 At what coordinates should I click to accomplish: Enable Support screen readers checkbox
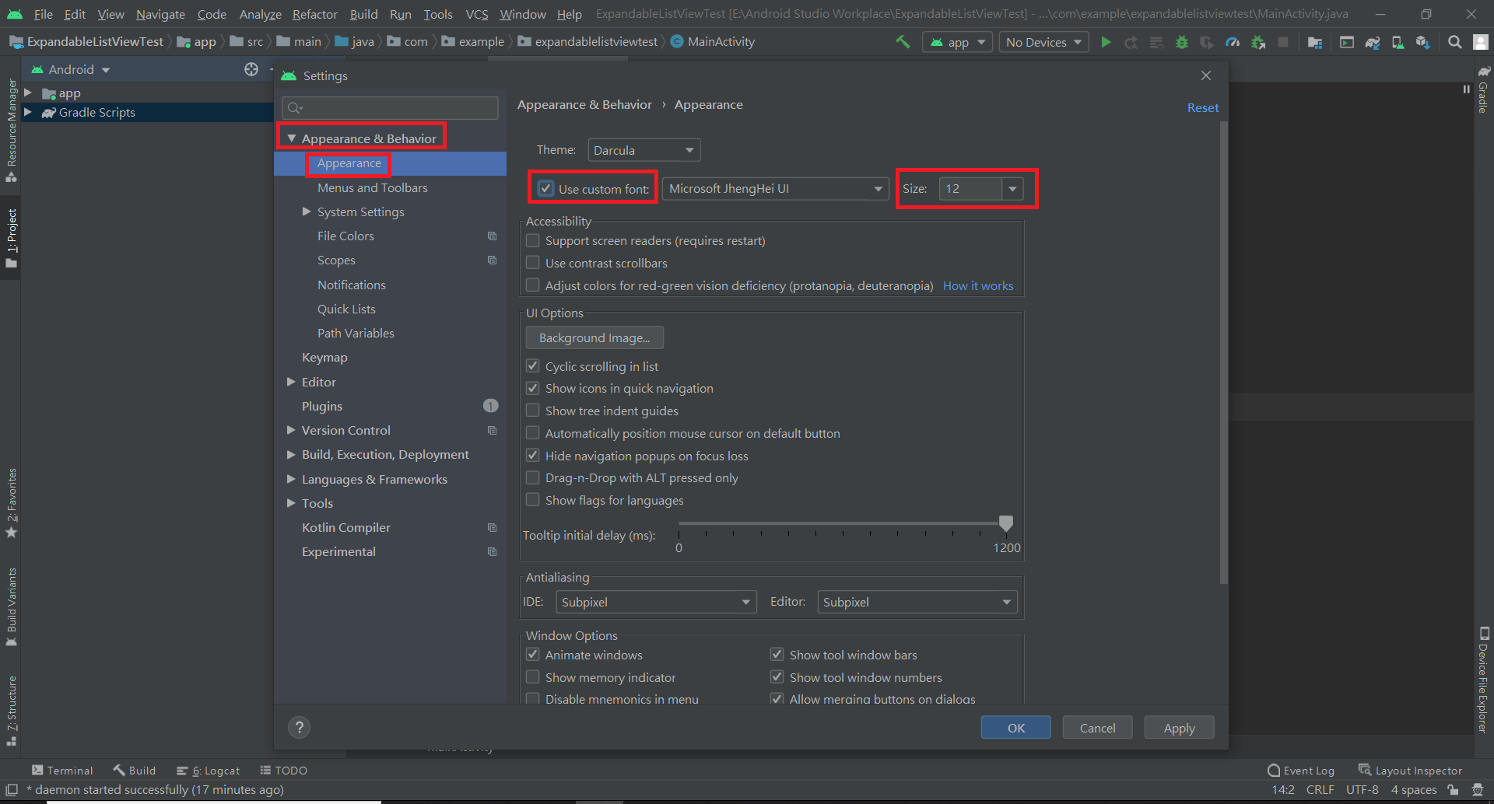click(533, 240)
